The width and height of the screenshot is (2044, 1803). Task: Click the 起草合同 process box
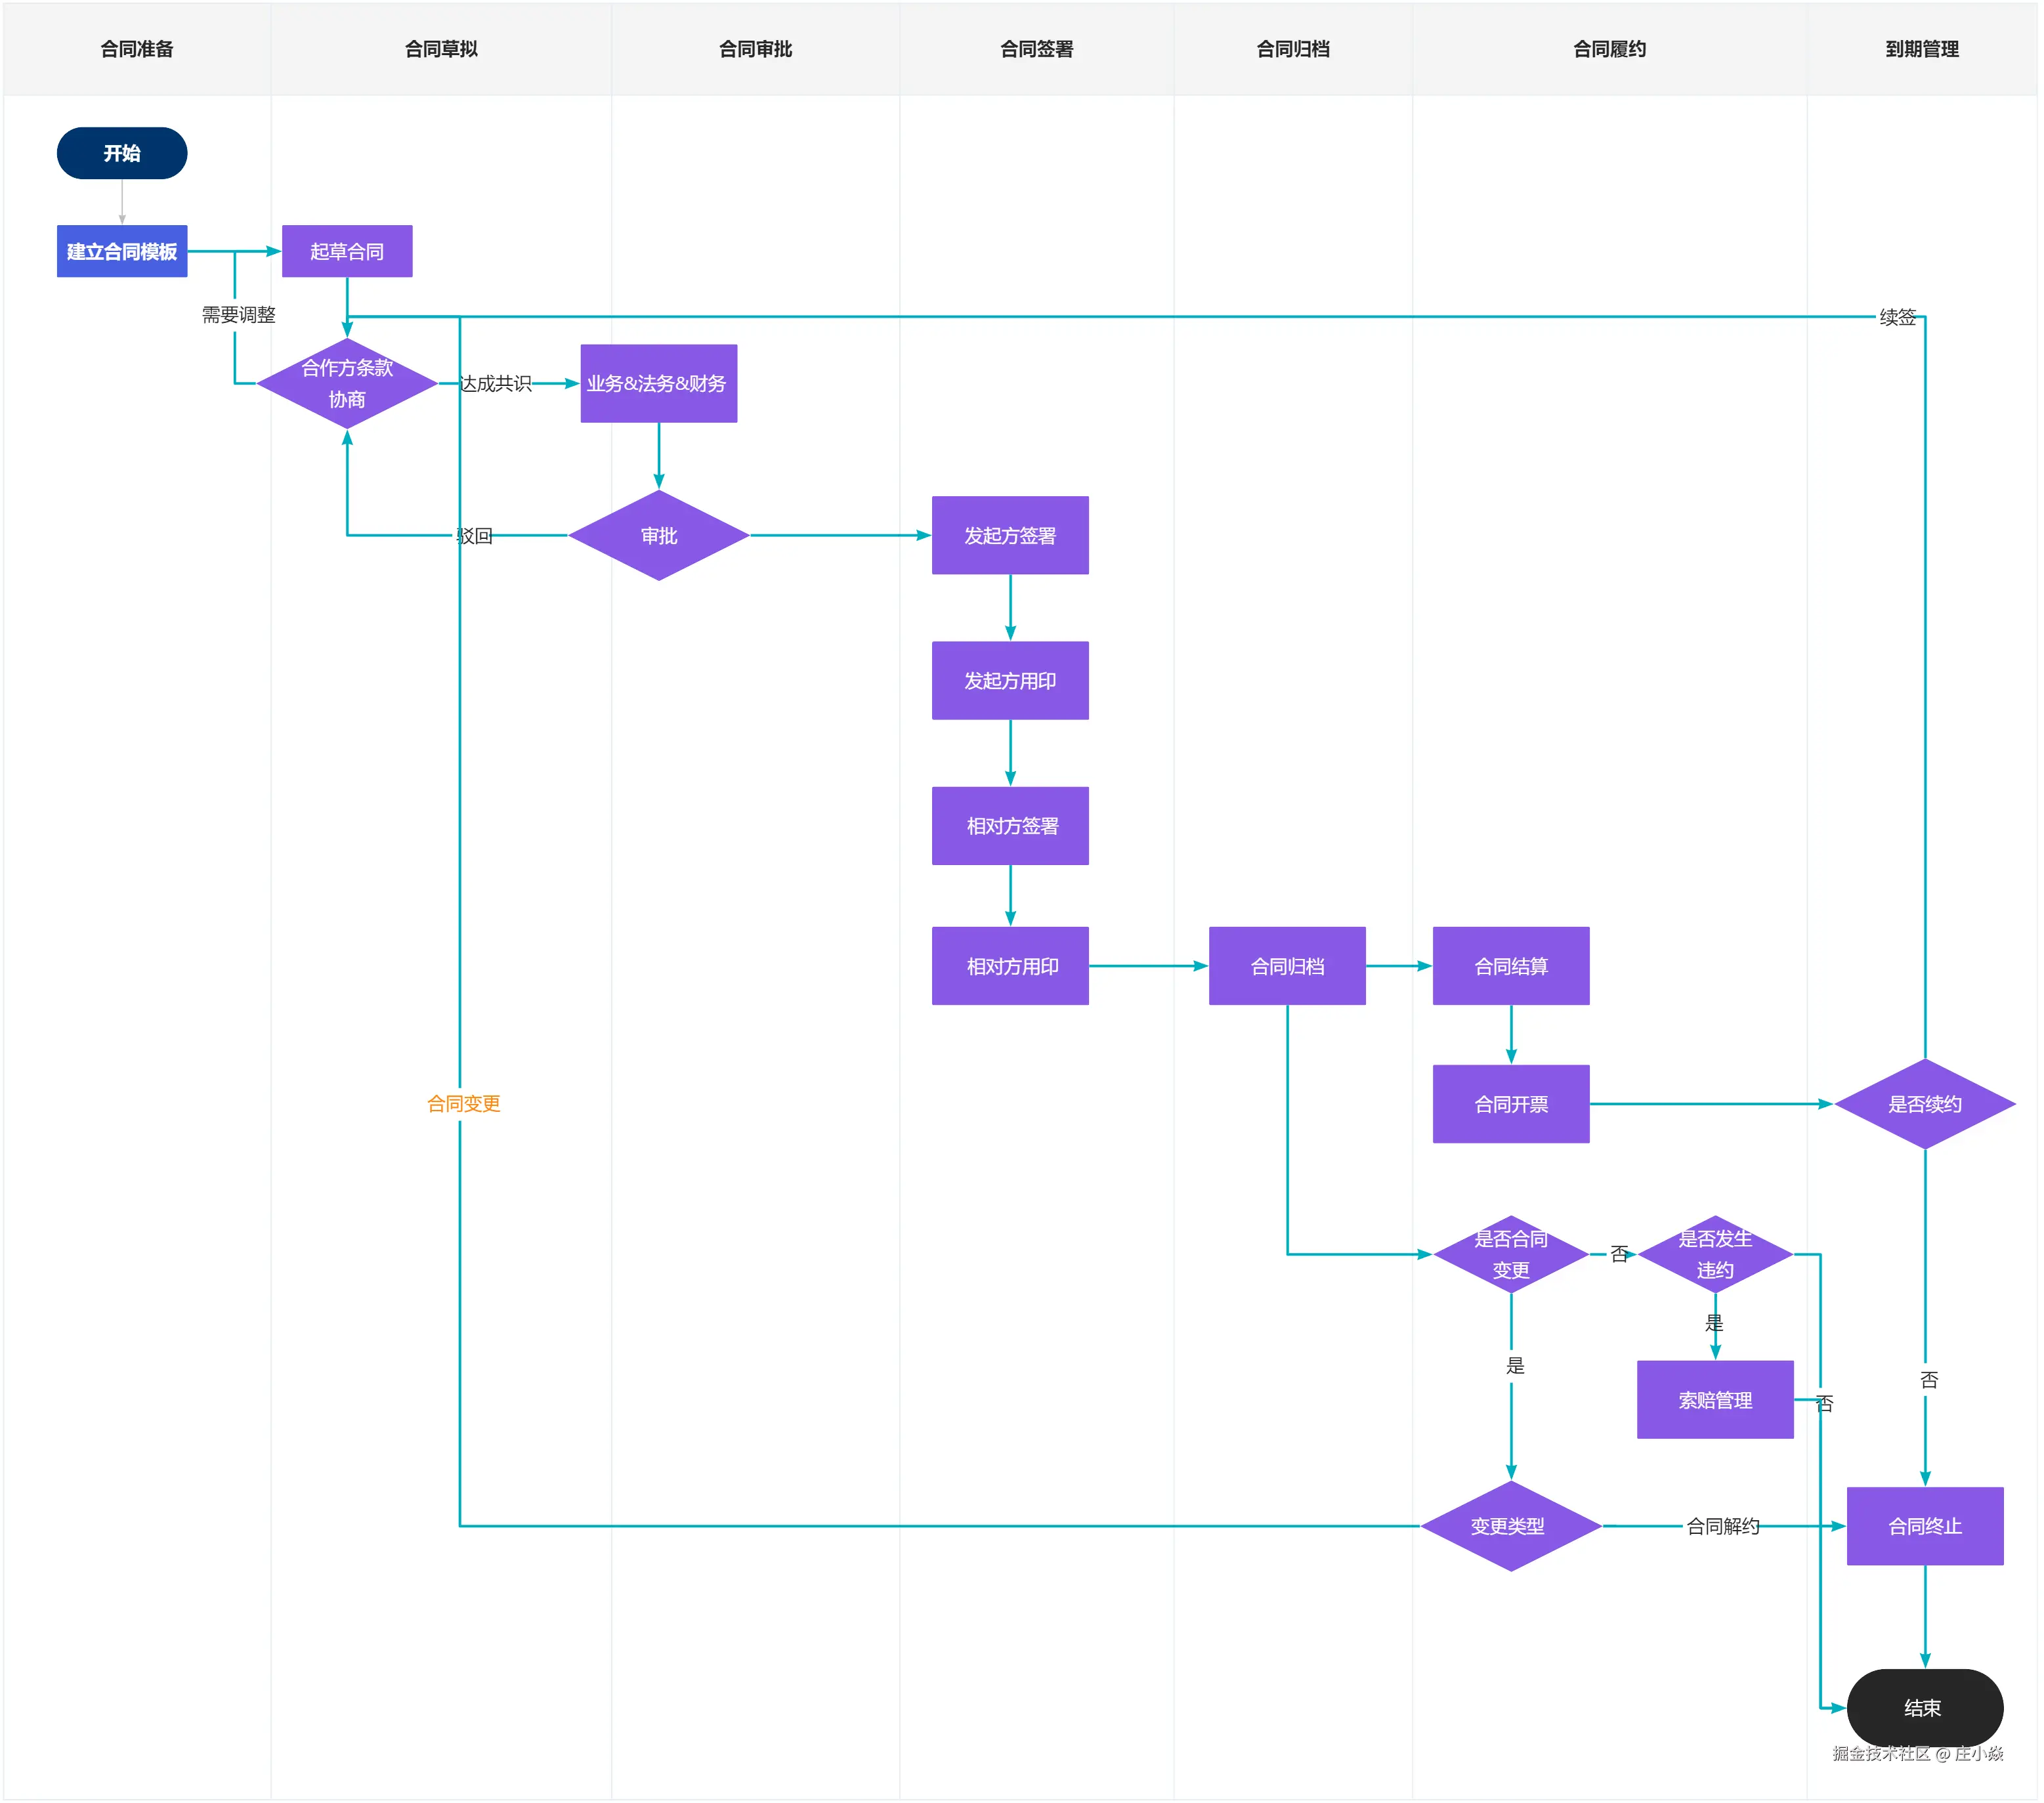pyautogui.click(x=347, y=251)
